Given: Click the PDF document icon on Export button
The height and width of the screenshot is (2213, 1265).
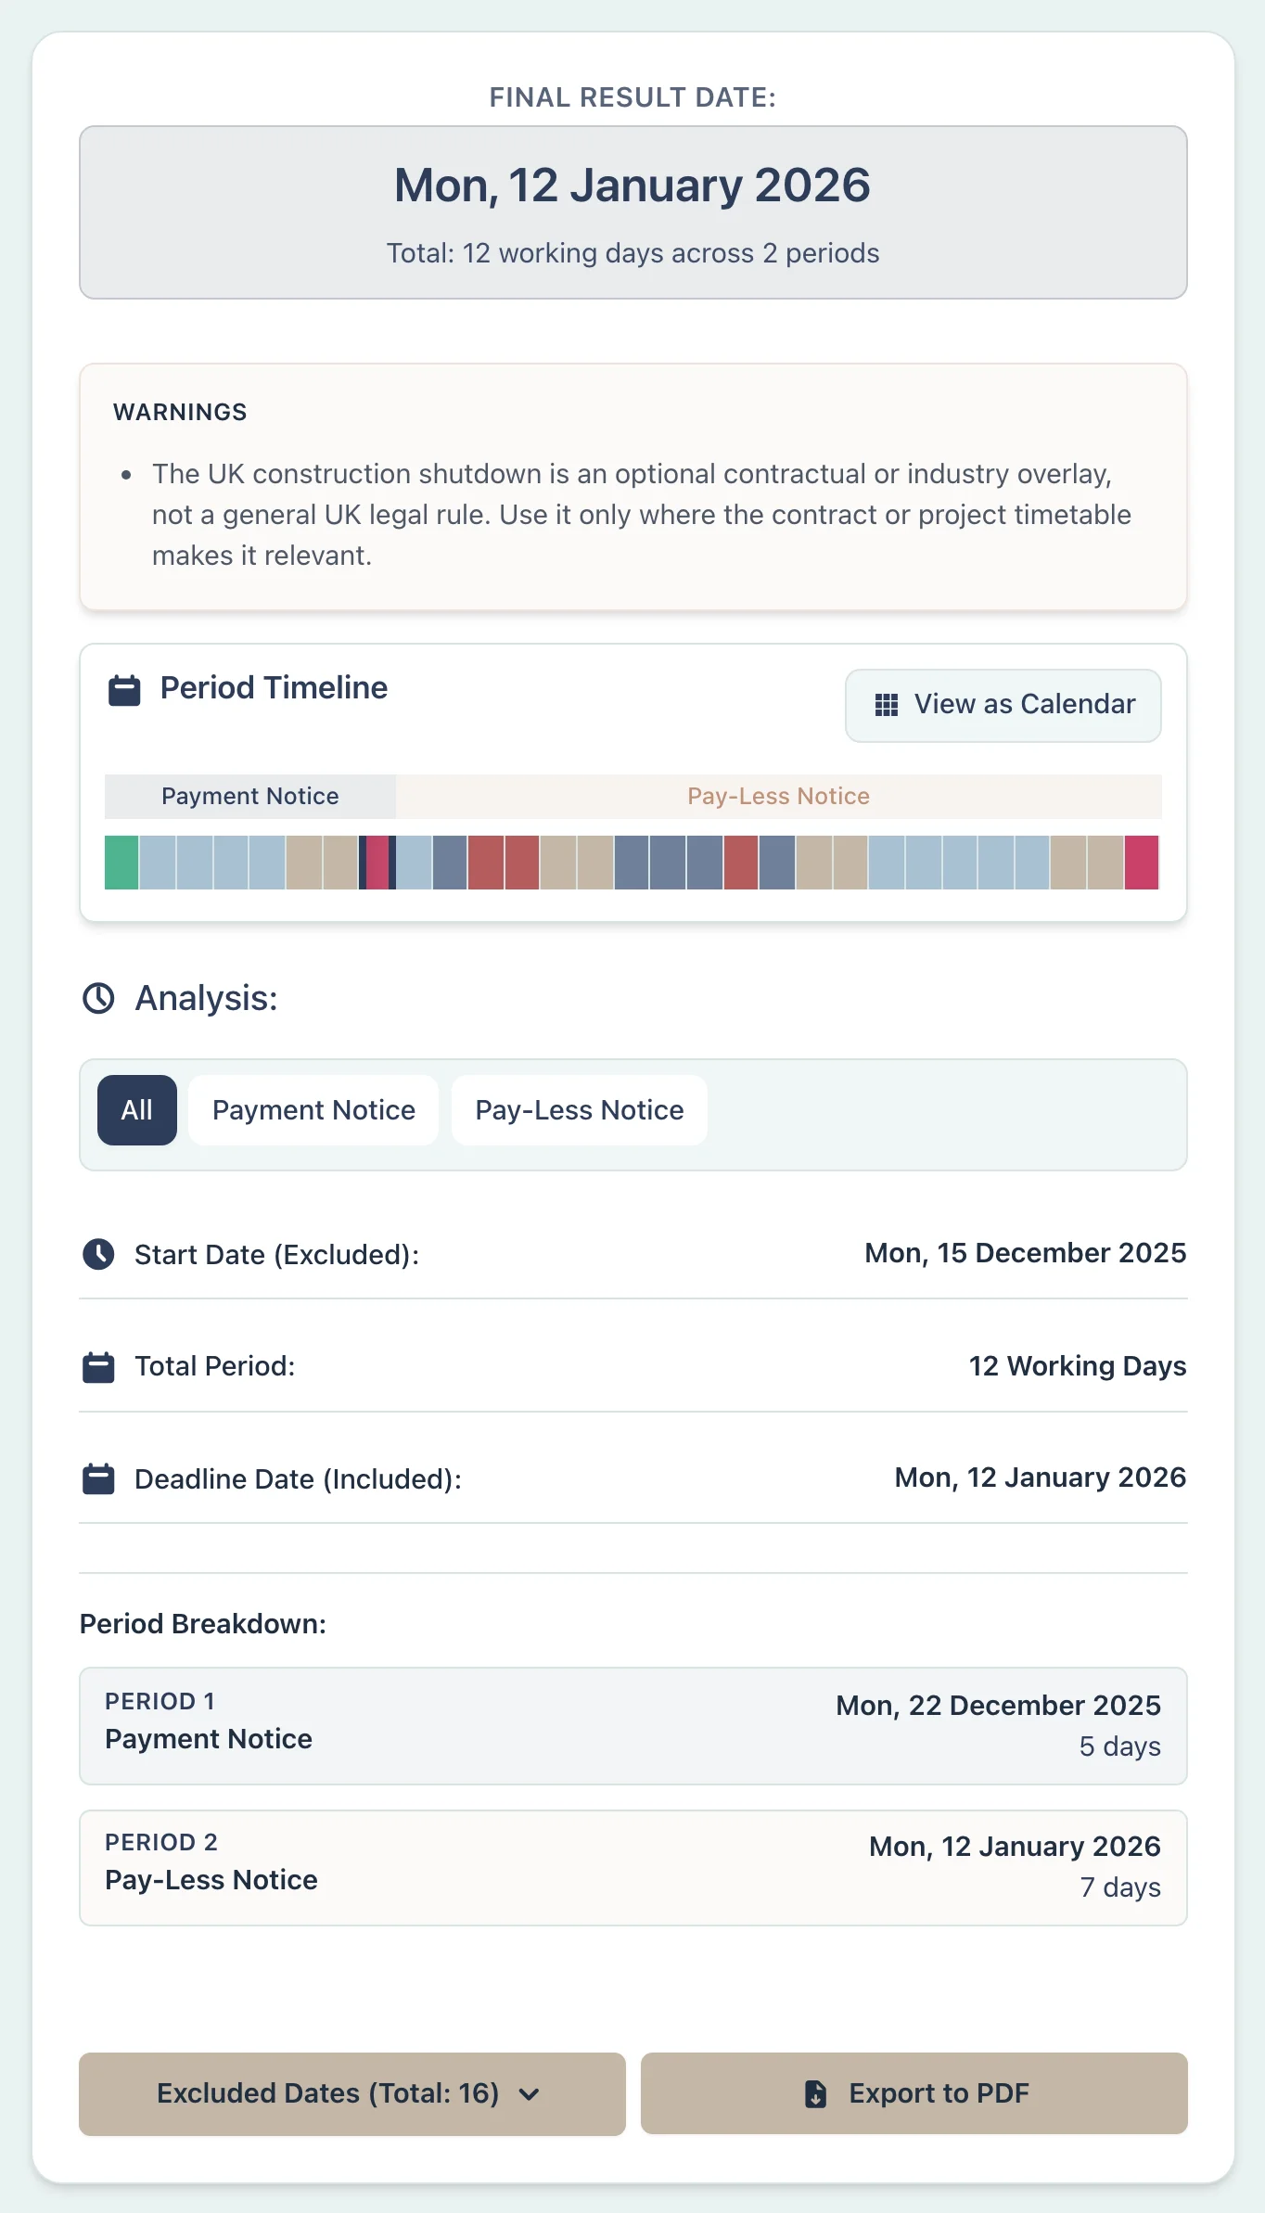Looking at the screenshot, I should point(815,2094).
